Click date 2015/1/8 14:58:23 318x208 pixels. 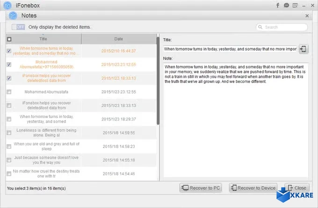coord(119,147)
